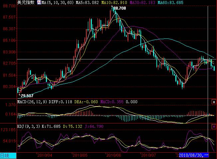Click the MA indicator chart icon

[x=39, y=2]
